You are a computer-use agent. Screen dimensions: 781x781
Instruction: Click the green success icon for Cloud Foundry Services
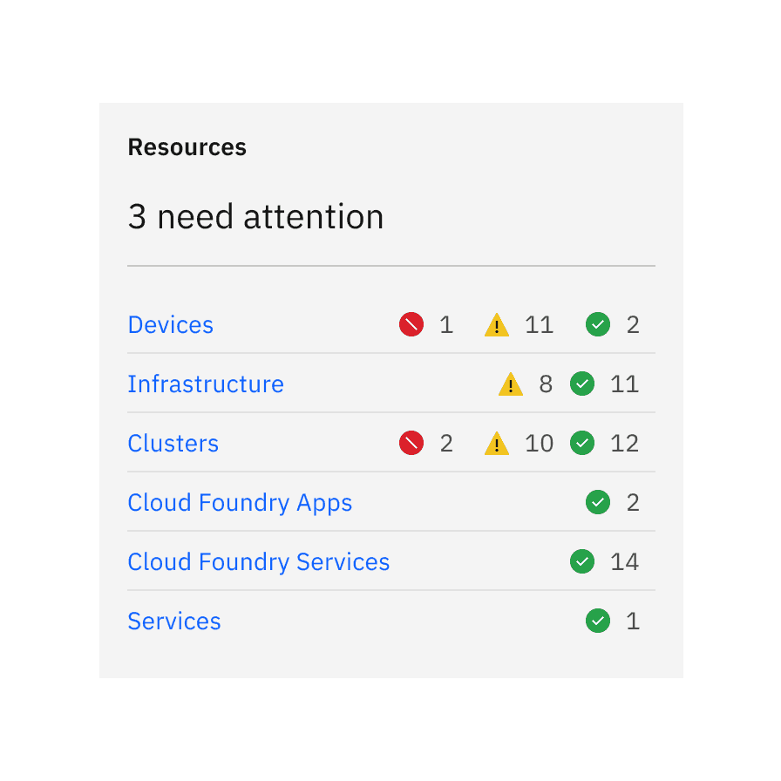(x=582, y=561)
